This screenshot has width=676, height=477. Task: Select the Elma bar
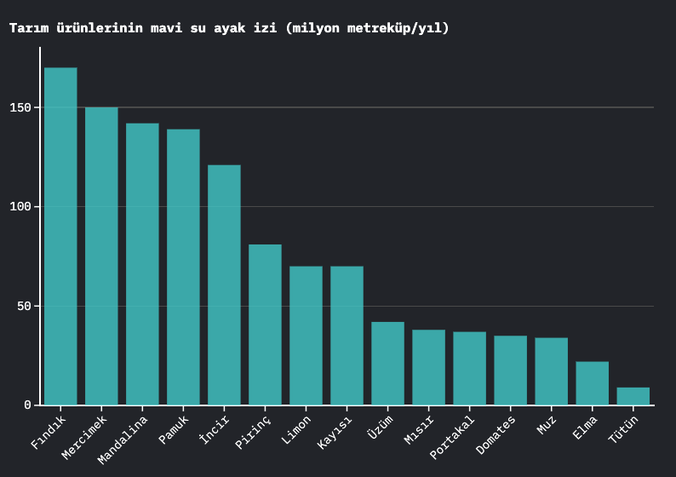pos(592,383)
